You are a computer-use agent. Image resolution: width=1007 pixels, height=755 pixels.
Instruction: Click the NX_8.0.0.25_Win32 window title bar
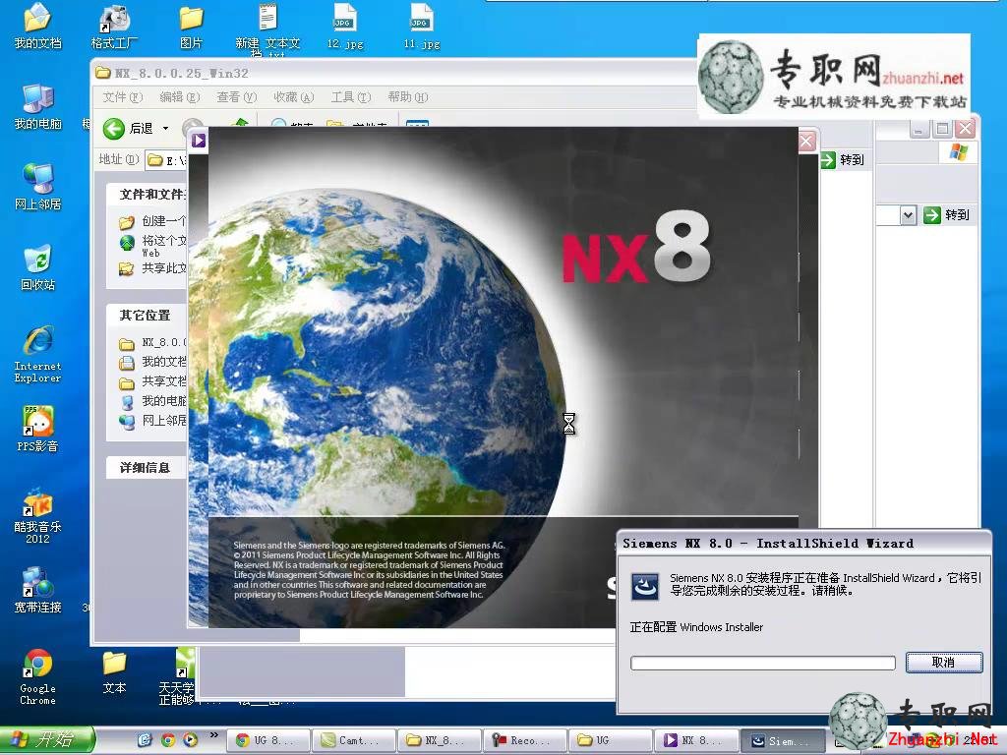(x=393, y=73)
